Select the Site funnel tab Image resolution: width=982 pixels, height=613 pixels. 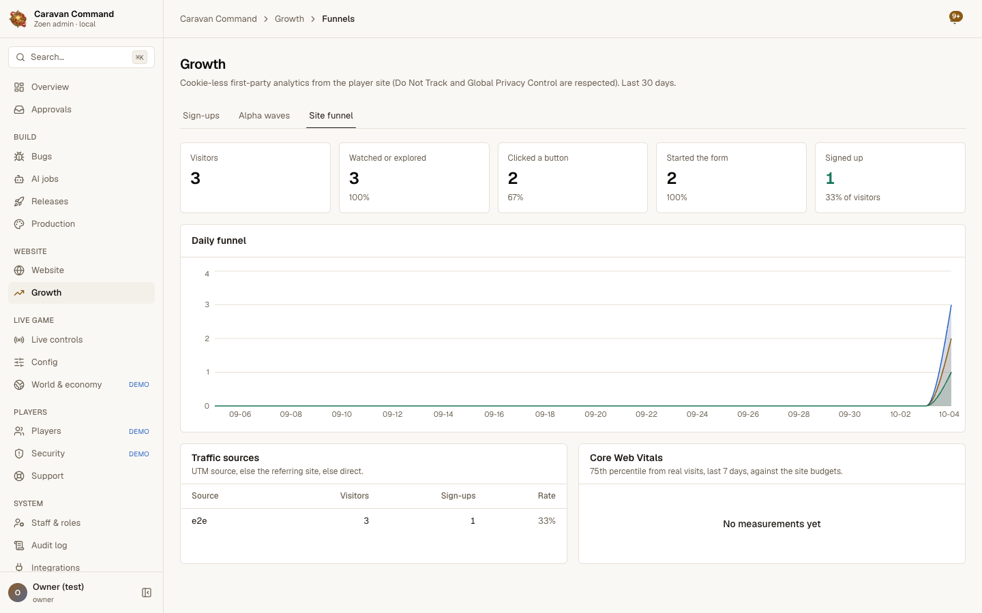[x=331, y=116]
